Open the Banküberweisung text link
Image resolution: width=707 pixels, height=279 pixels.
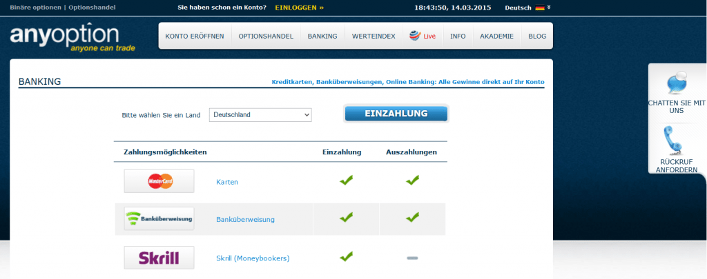[245, 220]
